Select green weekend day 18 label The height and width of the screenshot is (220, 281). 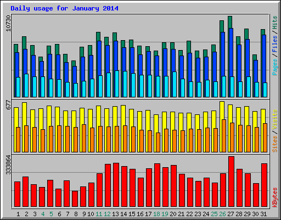pyautogui.click(x=156, y=214)
